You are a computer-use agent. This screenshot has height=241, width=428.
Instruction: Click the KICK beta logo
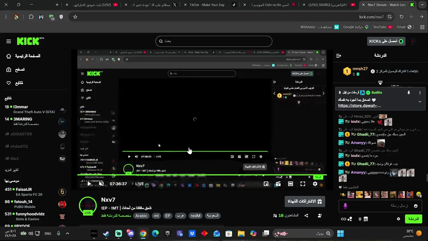click(x=30, y=41)
